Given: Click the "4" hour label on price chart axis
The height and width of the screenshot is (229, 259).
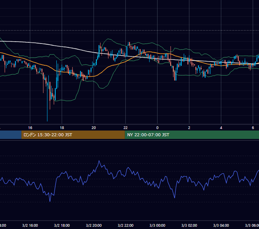Looking at the screenshot, I should pos(221,128).
